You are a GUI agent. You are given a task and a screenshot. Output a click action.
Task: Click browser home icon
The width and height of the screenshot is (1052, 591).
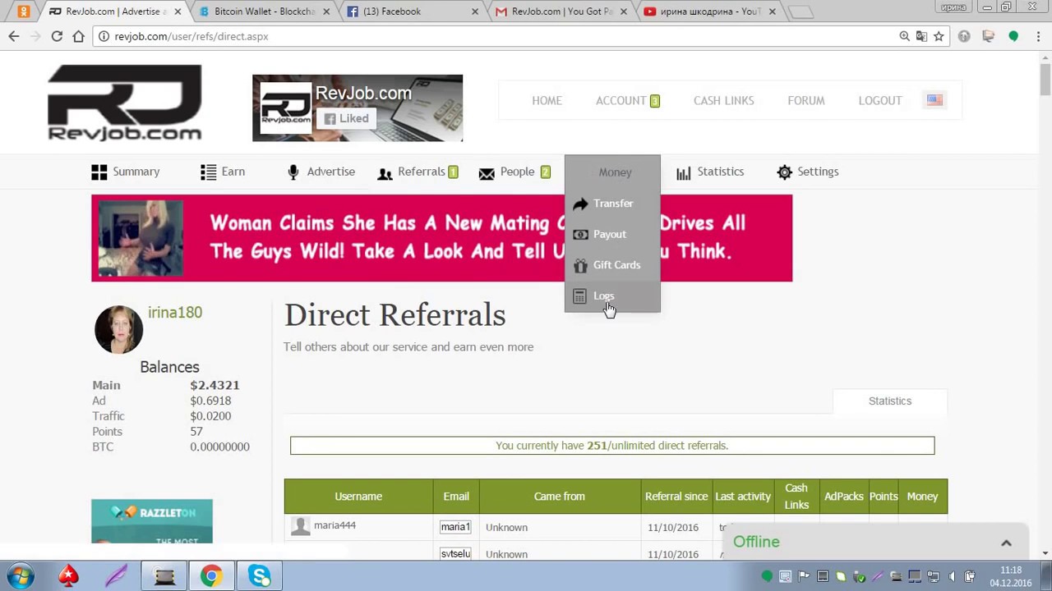78,36
